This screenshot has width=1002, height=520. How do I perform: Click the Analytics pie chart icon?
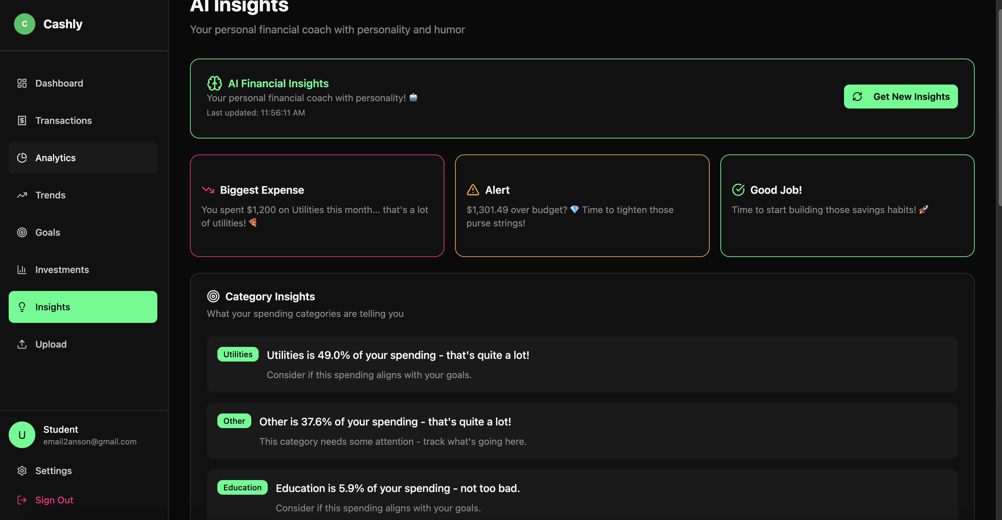coord(22,158)
